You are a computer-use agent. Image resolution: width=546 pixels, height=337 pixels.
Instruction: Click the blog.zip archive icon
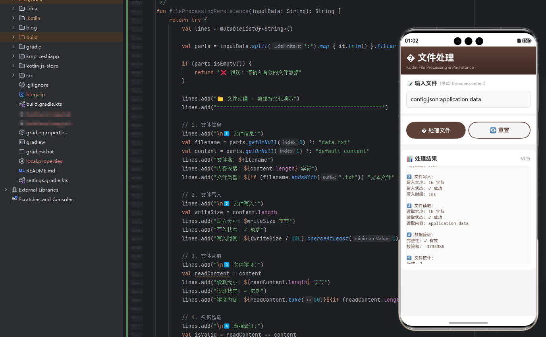click(x=22, y=94)
